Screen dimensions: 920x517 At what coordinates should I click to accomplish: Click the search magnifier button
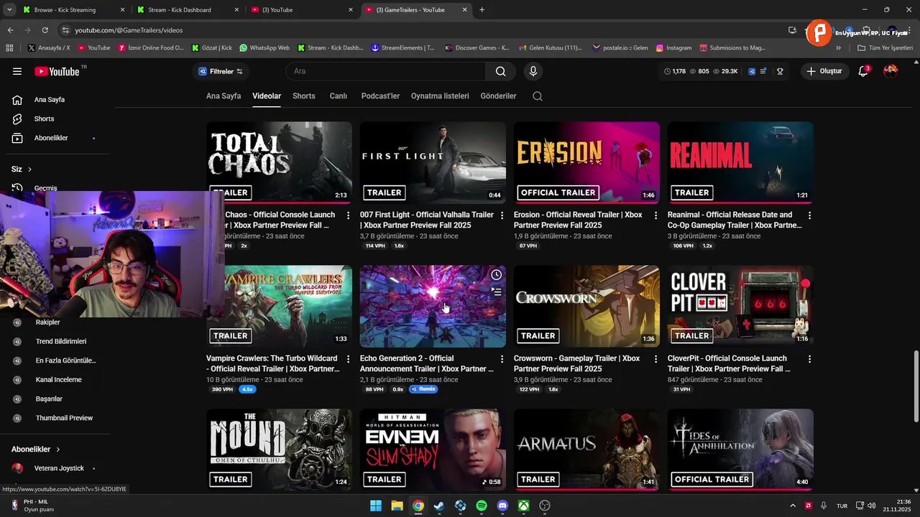tap(501, 71)
